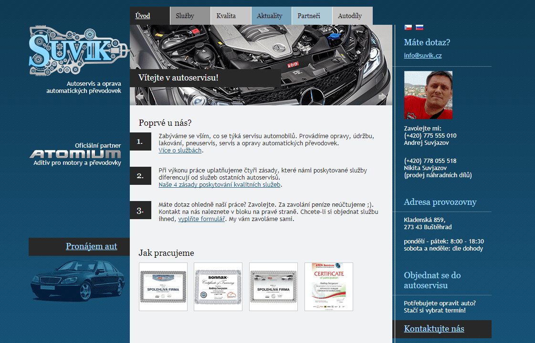
Task: Click Andrej Suvjazov's contact photo
Action: click(x=428, y=95)
